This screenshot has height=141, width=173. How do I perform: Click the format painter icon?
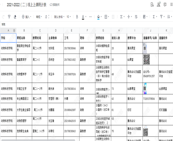(x=9, y=17)
